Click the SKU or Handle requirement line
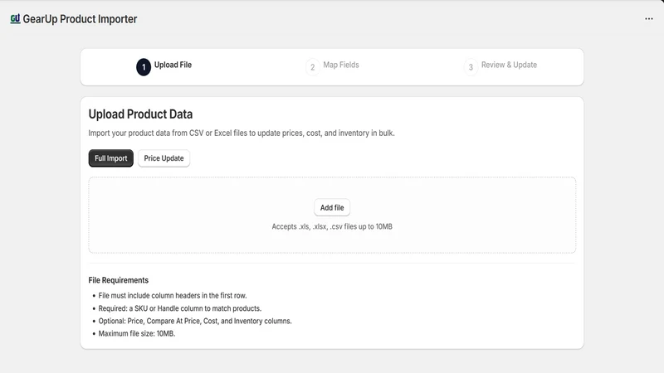Image resolution: width=664 pixels, height=373 pixels. pyautogui.click(x=180, y=308)
